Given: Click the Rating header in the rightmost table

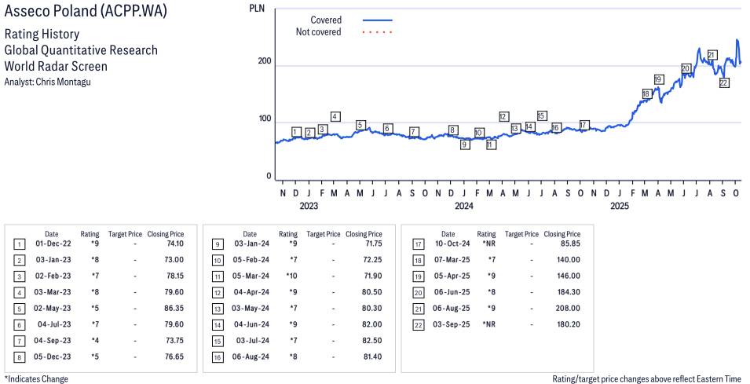Looking at the screenshot, I should tap(486, 234).
